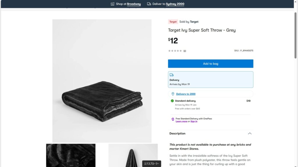The image size is (298, 167).
Task: Click the store icon beside Shop at Broadway
Action: (x=113, y=4)
